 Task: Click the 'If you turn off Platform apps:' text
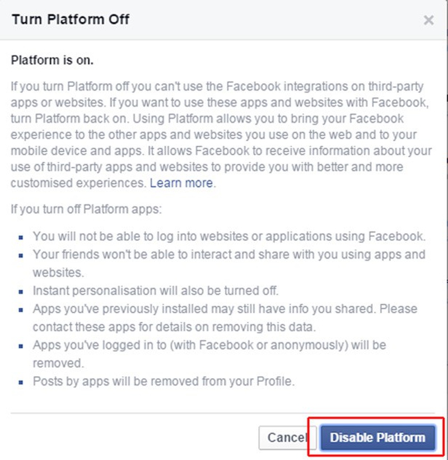pyautogui.click(x=86, y=209)
